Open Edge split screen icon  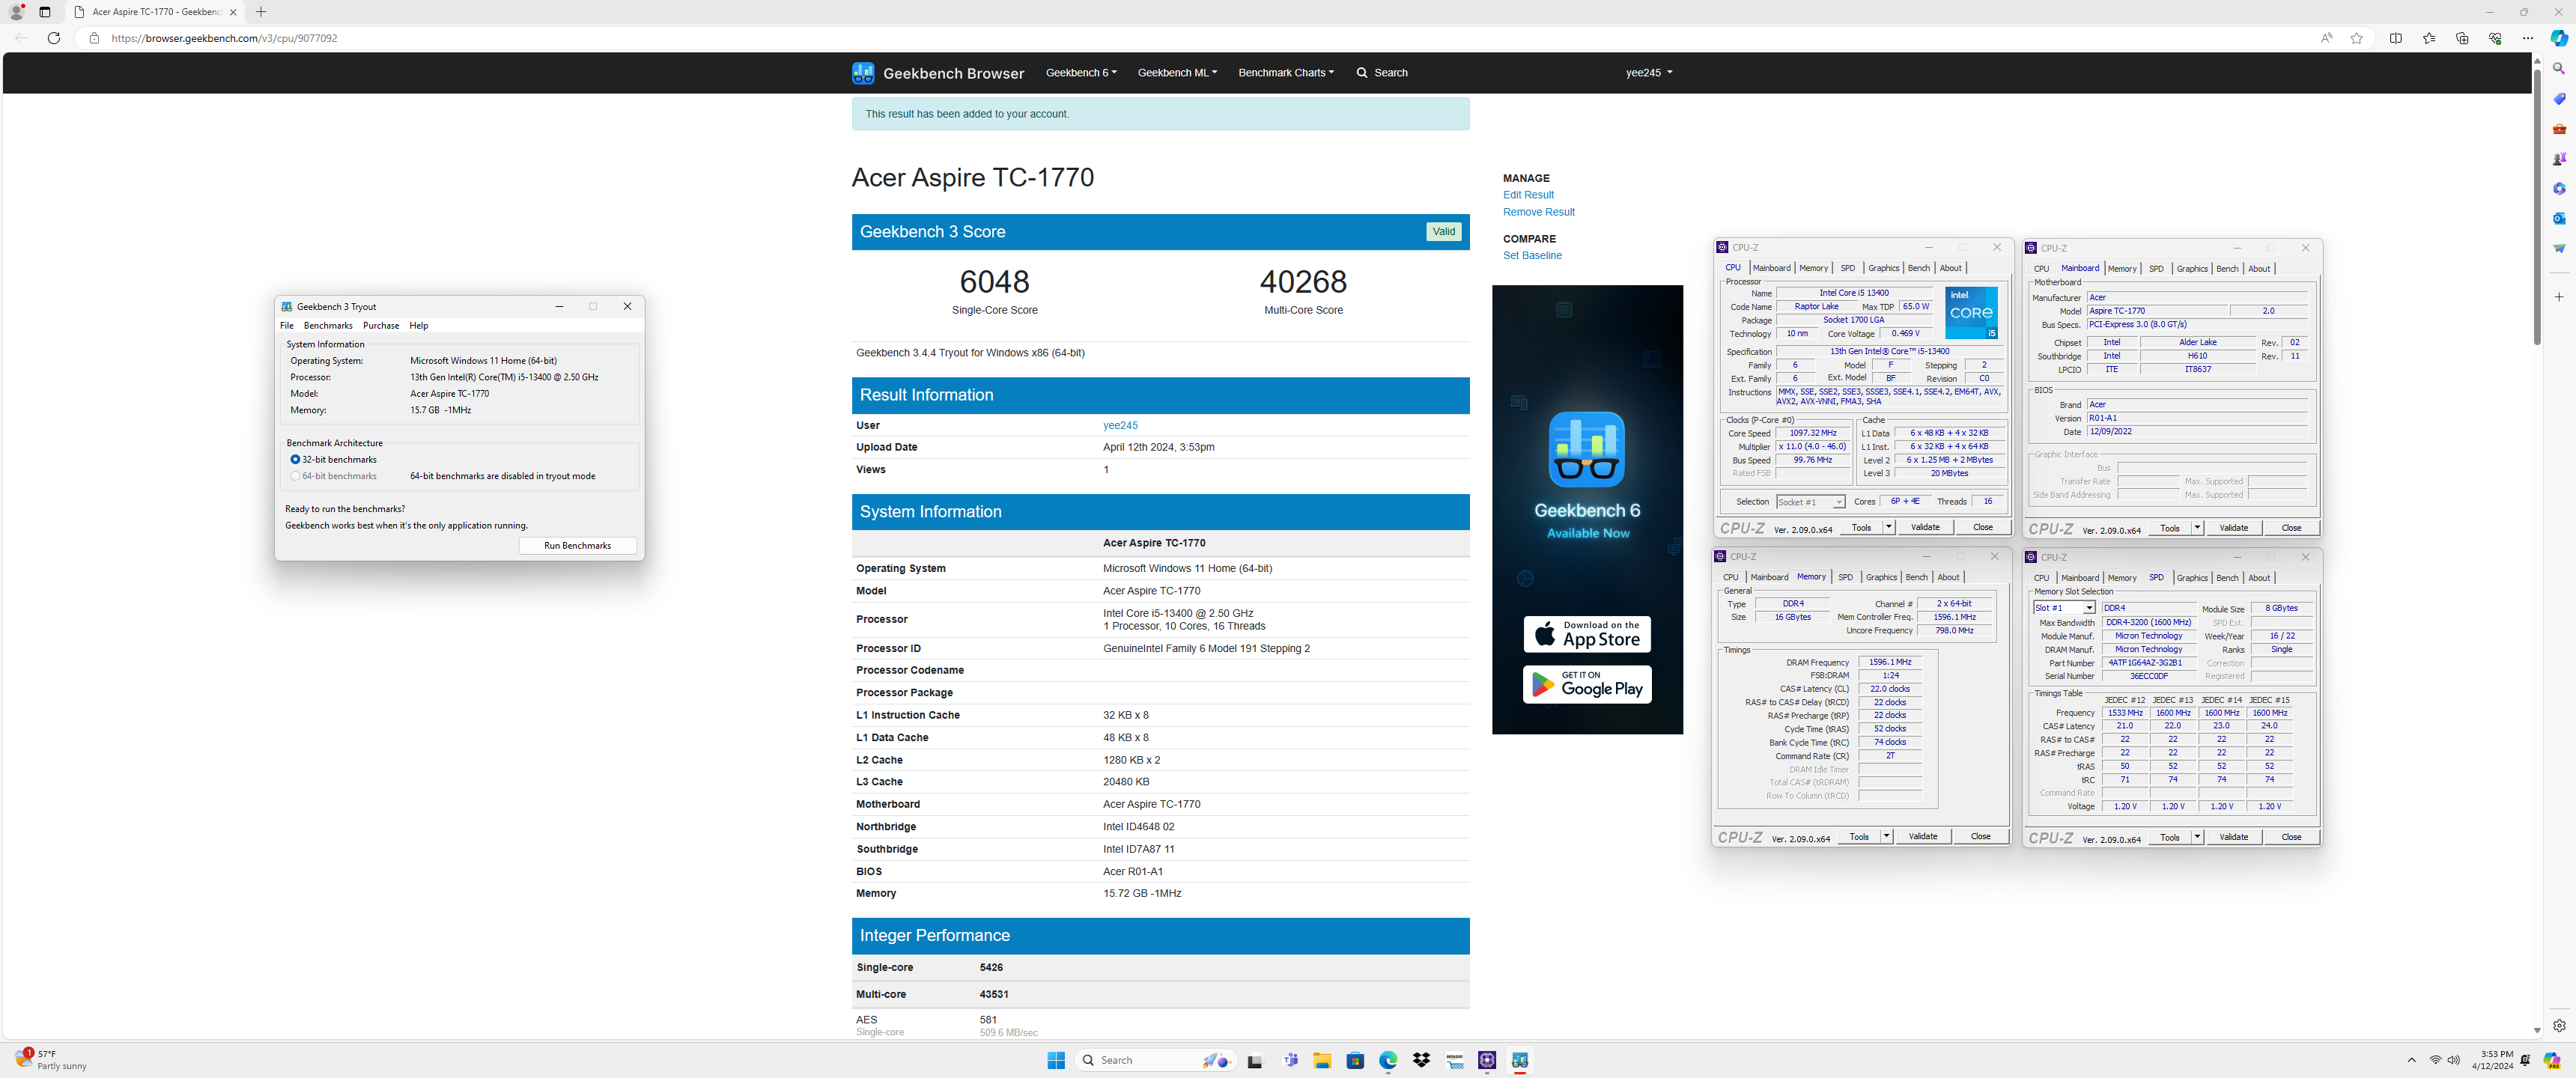[2396, 38]
